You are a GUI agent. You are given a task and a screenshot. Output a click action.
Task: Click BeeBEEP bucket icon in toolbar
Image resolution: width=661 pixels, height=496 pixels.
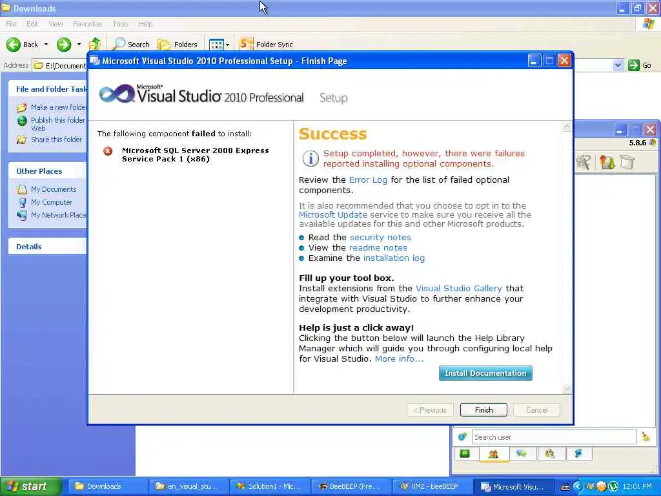click(627, 162)
